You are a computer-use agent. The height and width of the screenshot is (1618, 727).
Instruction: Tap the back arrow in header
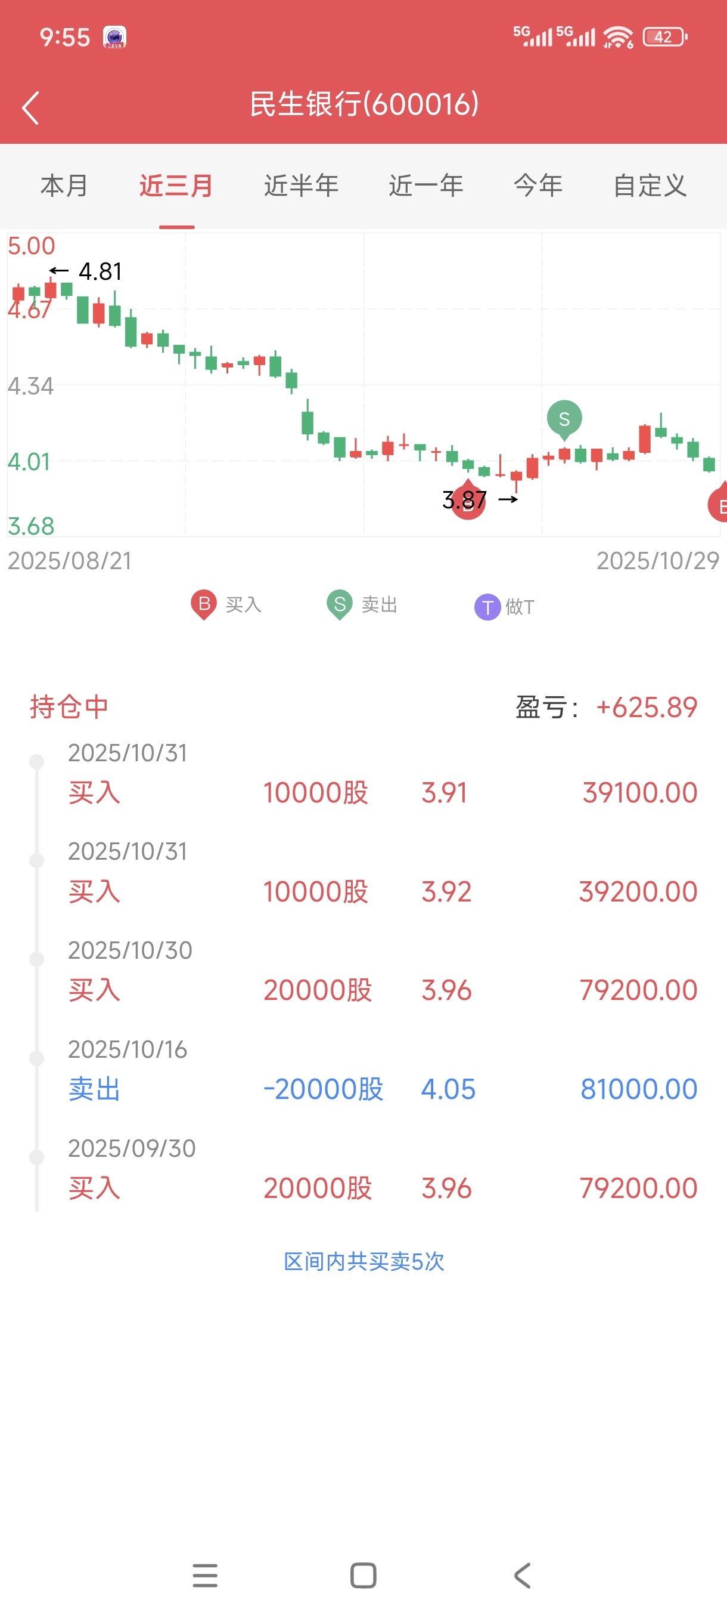[x=30, y=107]
